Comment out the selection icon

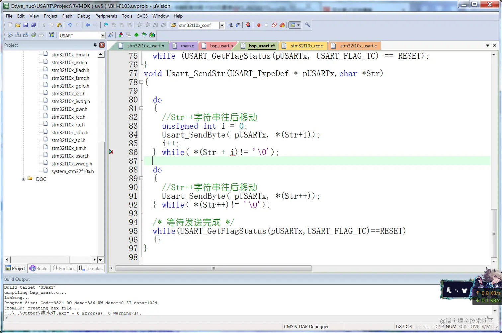pyautogui.click(x=155, y=25)
